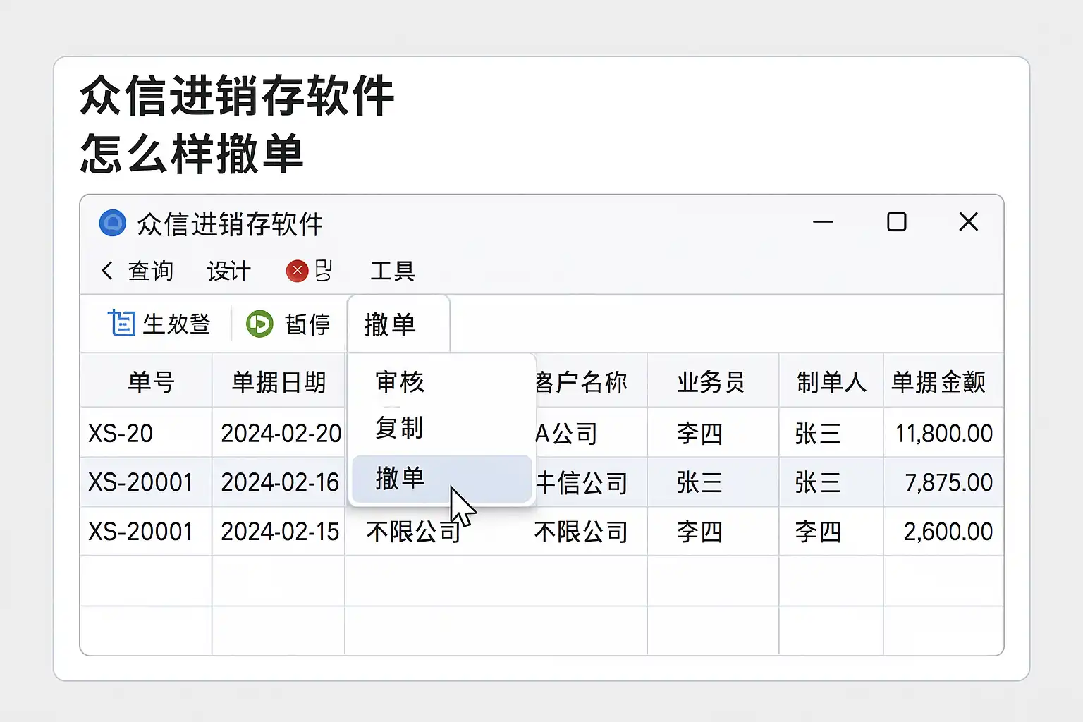
Task: Click the red circle X icon
Action: click(297, 271)
